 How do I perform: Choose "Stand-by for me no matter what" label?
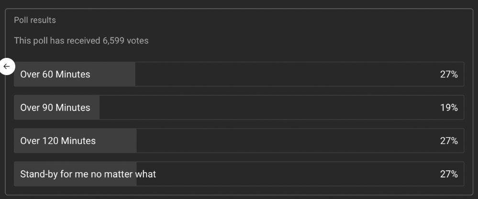(88, 174)
